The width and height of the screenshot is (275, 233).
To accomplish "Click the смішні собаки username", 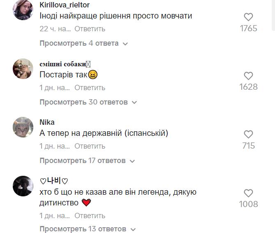I will click(x=62, y=64).
